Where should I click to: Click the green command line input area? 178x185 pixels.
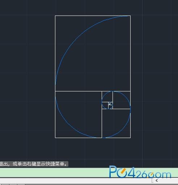(x=54, y=172)
